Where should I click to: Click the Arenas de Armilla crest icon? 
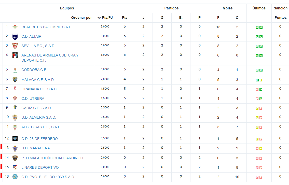[15, 55]
